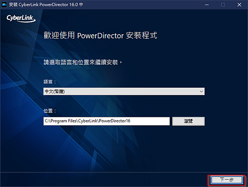Viewport: 248px width, 187px height.
Task: Open the 語言 language dropdown
Action: pos(124,91)
